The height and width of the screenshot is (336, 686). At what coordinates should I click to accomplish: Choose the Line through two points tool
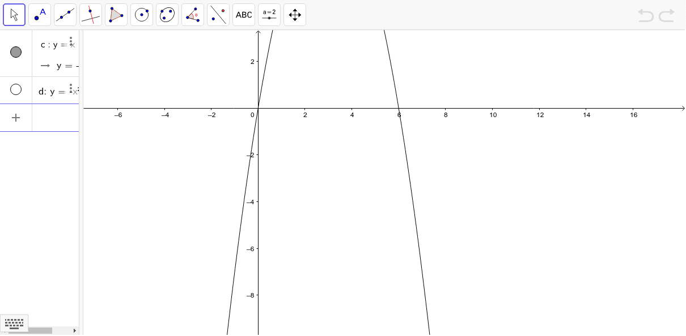click(x=65, y=15)
